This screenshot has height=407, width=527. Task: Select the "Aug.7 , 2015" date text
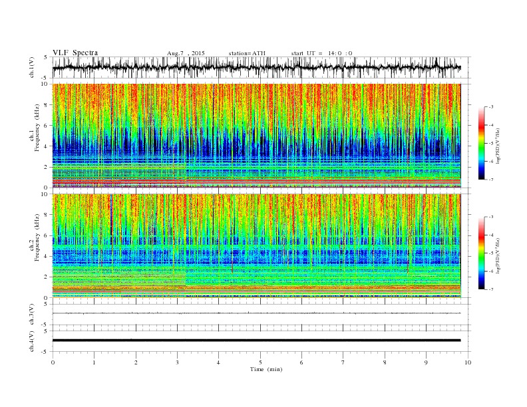click(186, 53)
